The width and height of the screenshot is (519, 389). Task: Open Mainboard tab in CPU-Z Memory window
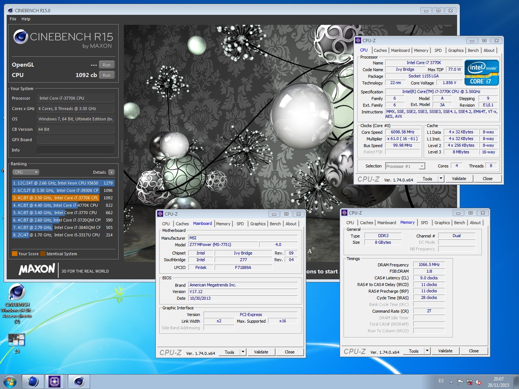tap(387, 223)
